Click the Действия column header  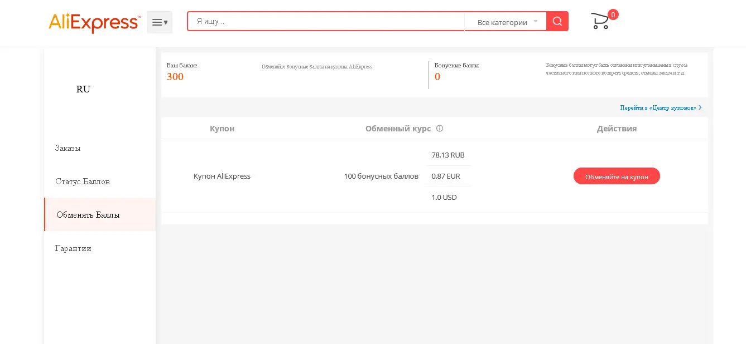click(617, 128)
